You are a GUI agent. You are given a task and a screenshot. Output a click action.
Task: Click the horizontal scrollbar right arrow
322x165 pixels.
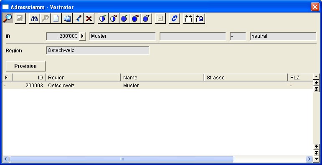(309, 159)
